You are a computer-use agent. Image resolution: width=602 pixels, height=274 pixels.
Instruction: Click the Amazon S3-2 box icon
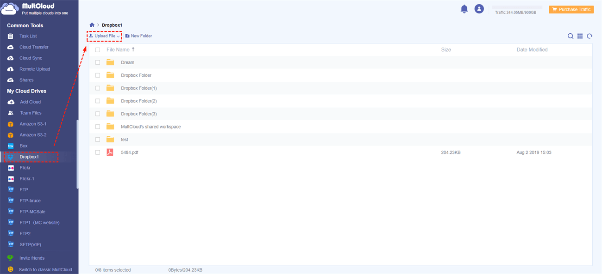(11, 135)
